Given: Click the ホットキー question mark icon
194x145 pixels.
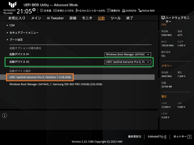Looking at the screenshot, I should tap(189, 137).
